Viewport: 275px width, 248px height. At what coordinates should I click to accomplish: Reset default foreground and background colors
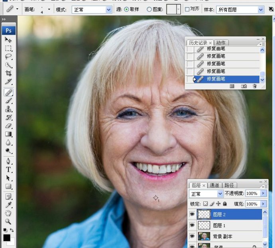pos(5,230)
